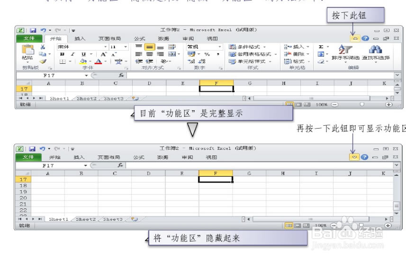
Task: Toggle Center text alignment button
Action: pyautogui.click(x=149, y=54)
